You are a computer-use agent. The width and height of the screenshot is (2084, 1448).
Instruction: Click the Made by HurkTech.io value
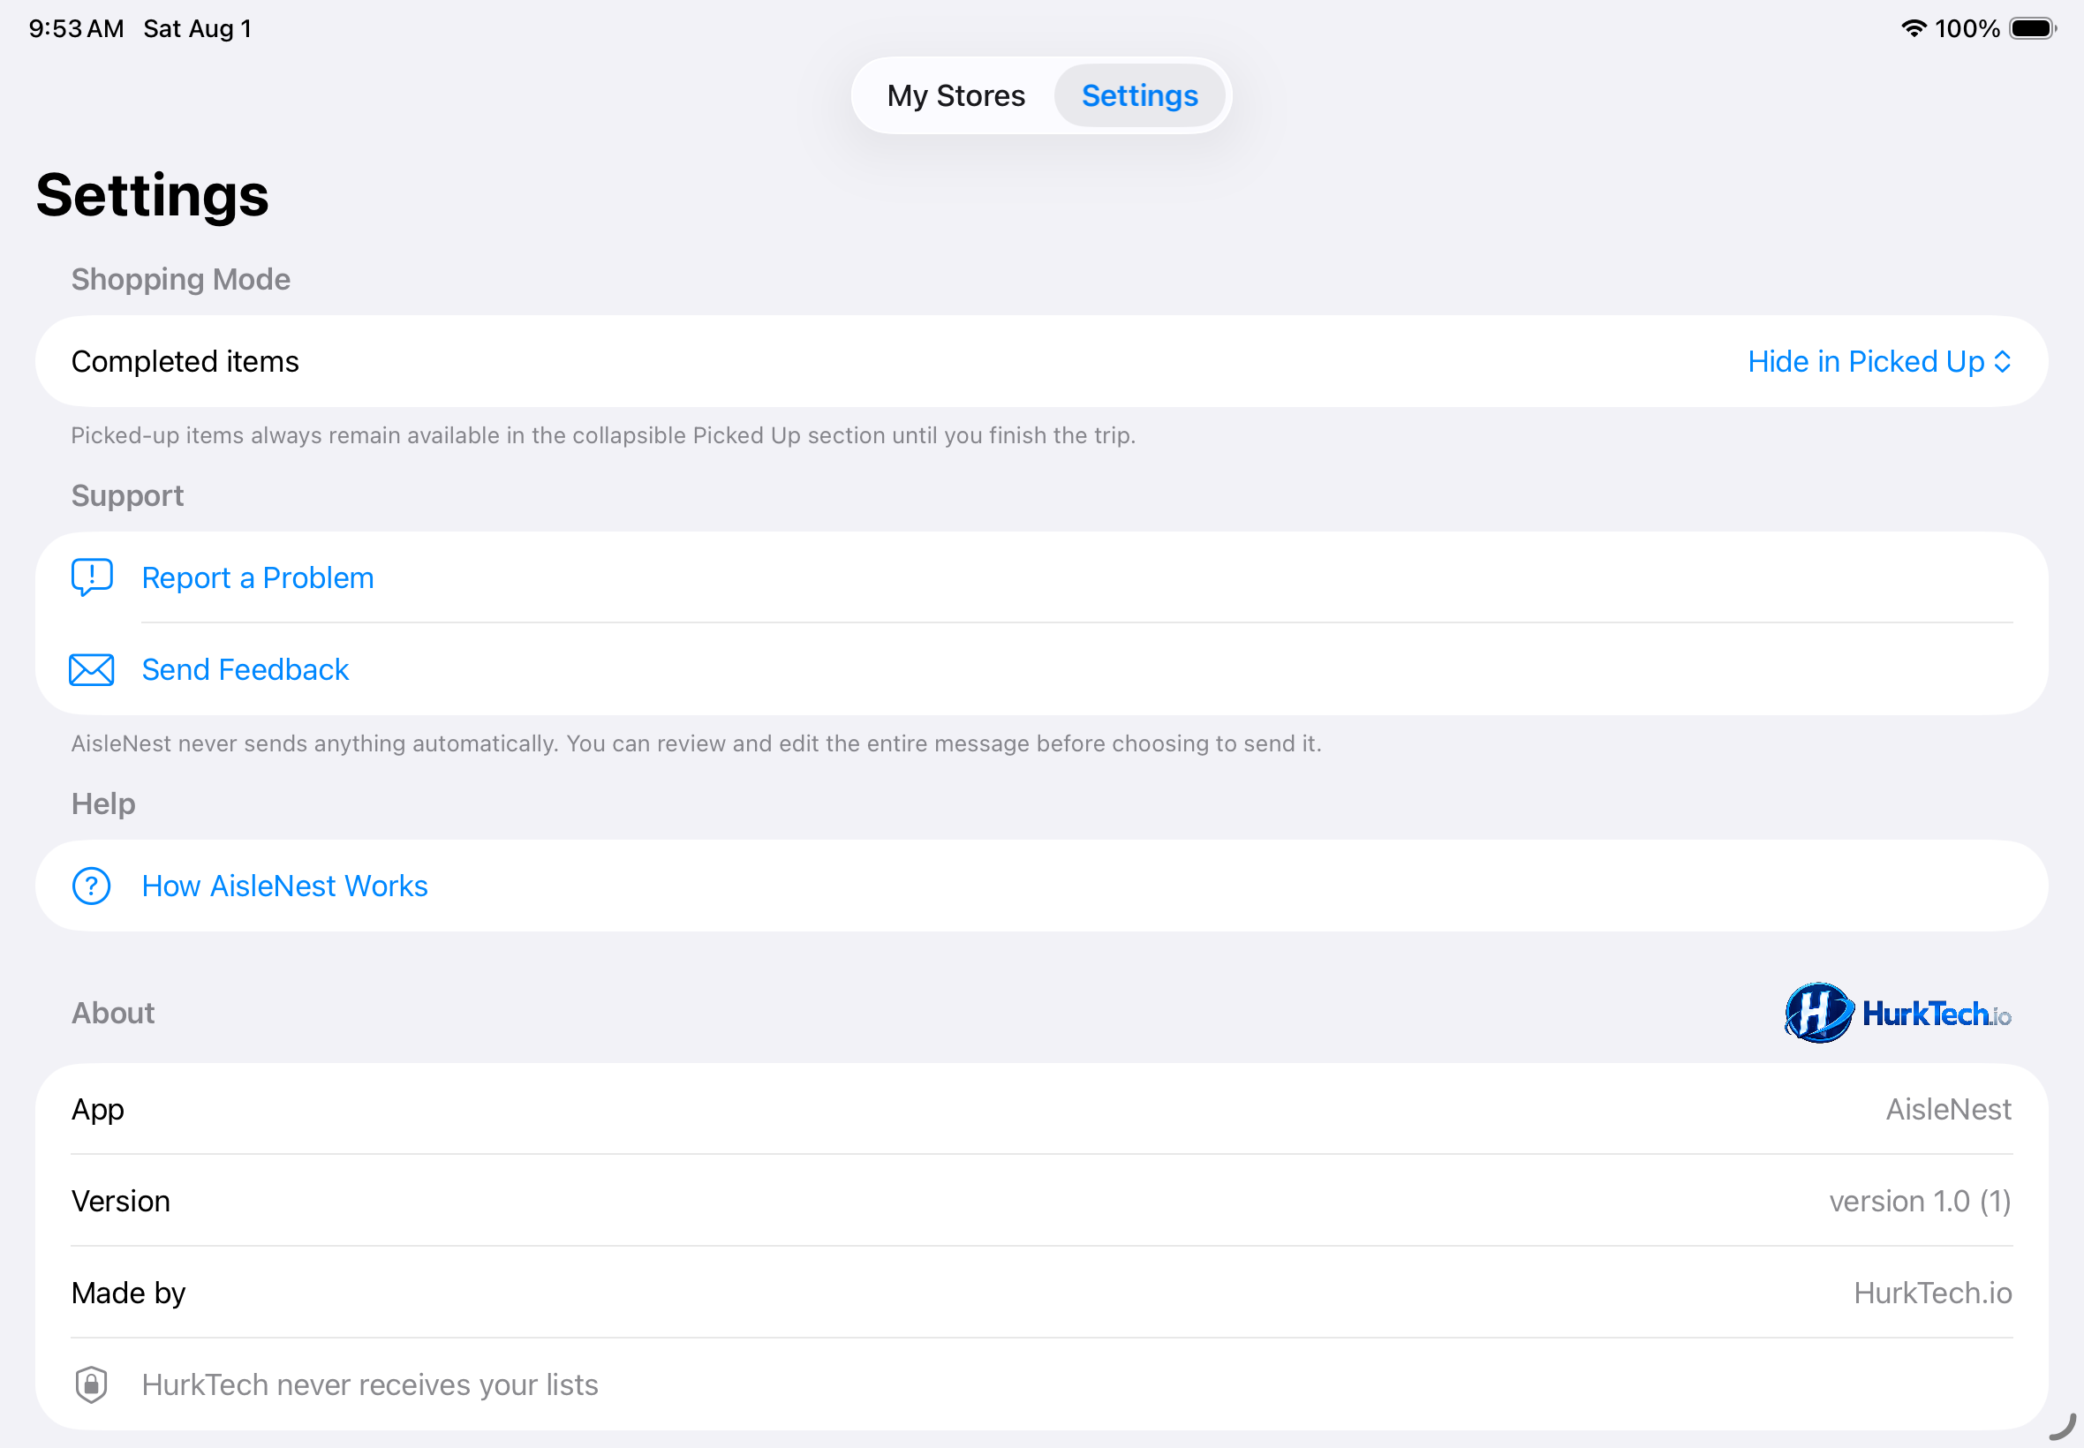tap(1932, 1292)
